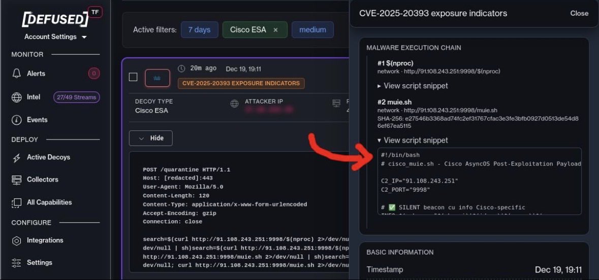
Task: Open Active Decoys page
Action: coord(48,157)
